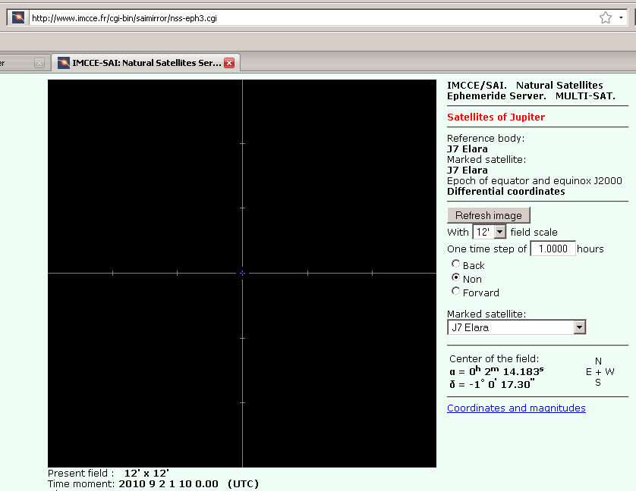This screenshot has width=636, height=491.
Task: Click the site favicon in the address bar
Action: click(x=18, y=17)
